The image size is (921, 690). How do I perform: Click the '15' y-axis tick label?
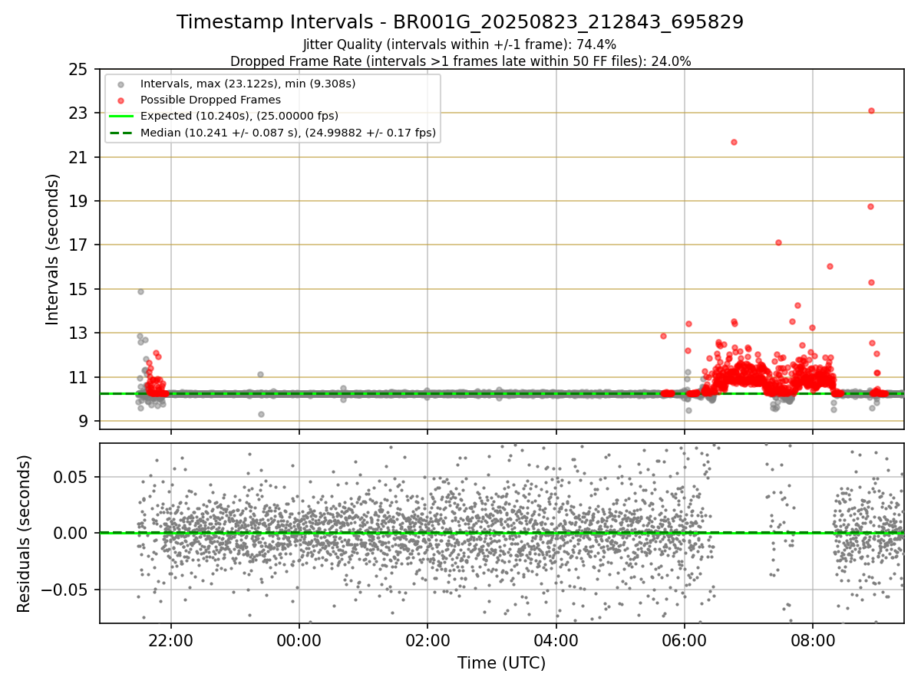pyautogui.click(x=78, y=290)
